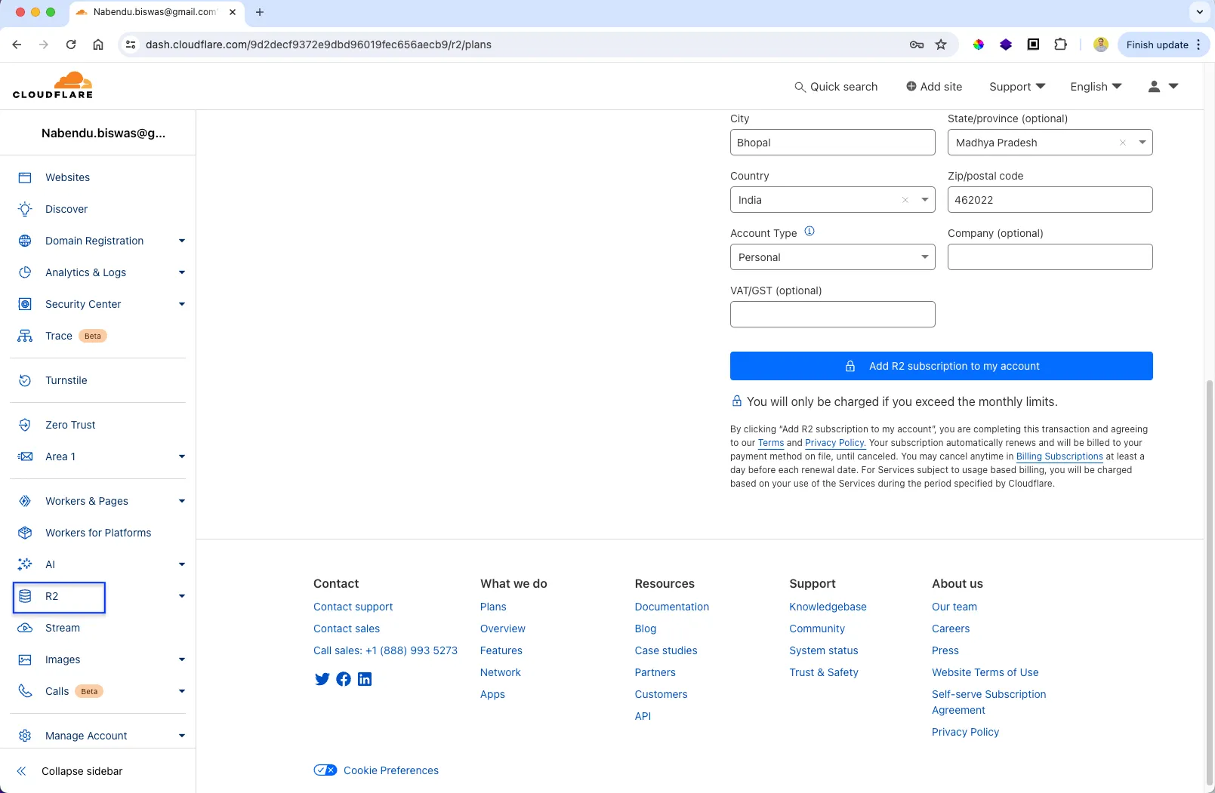Click the Cloudflare logo

tap(53, 85)
